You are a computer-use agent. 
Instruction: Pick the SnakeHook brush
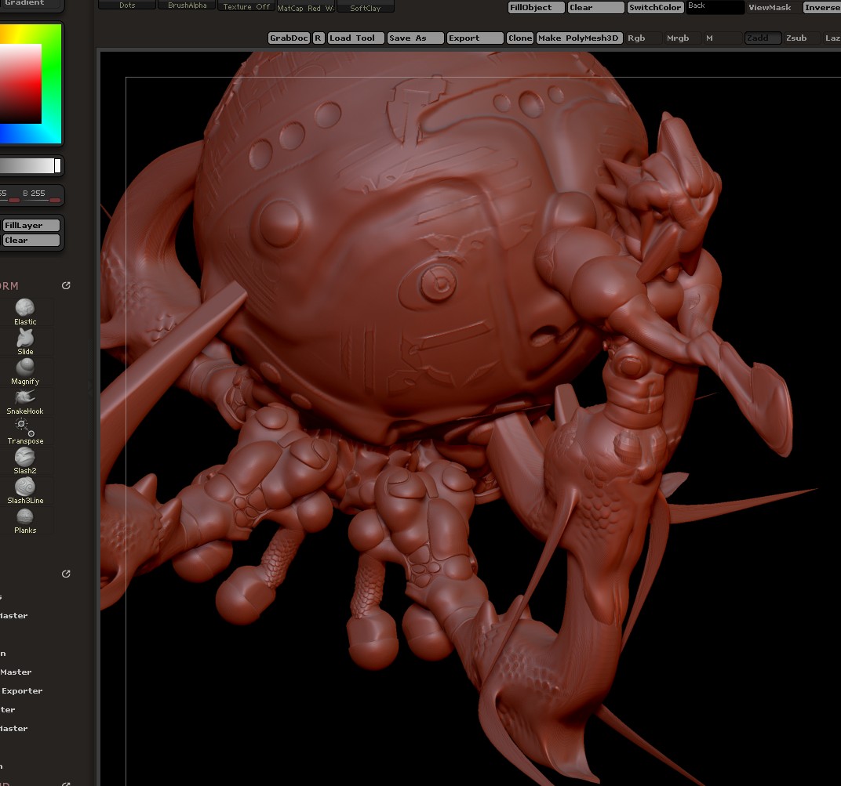tap(24, 402)
